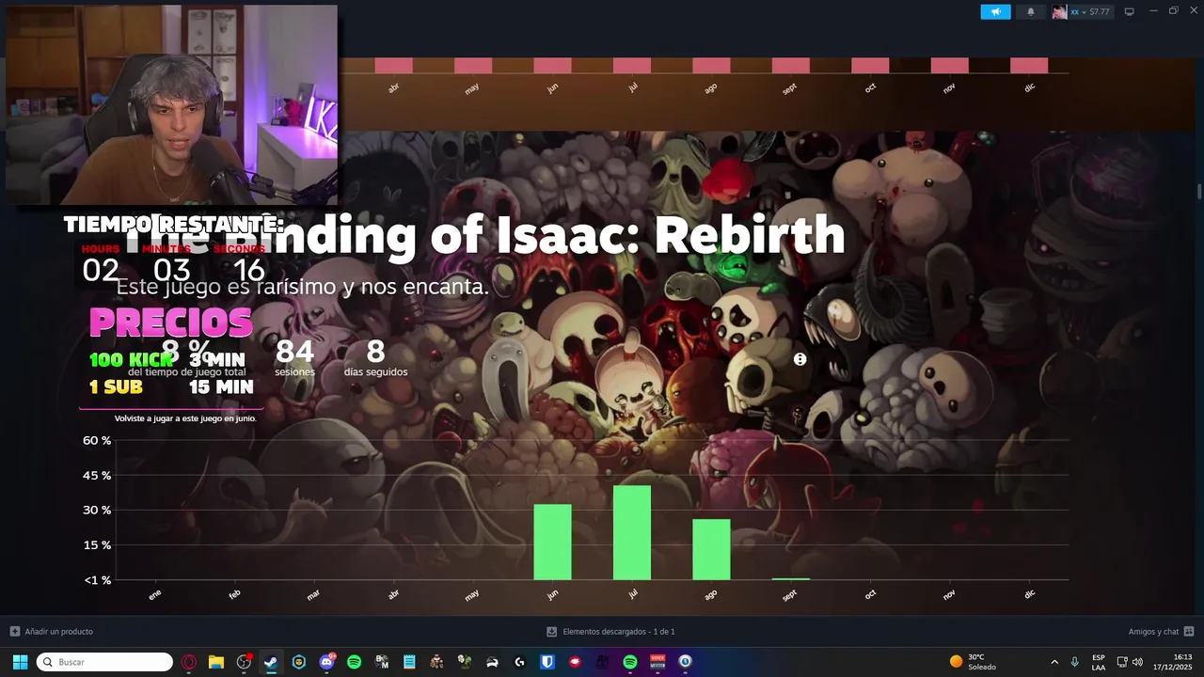Open the notepad app taskbar icon

409,662
